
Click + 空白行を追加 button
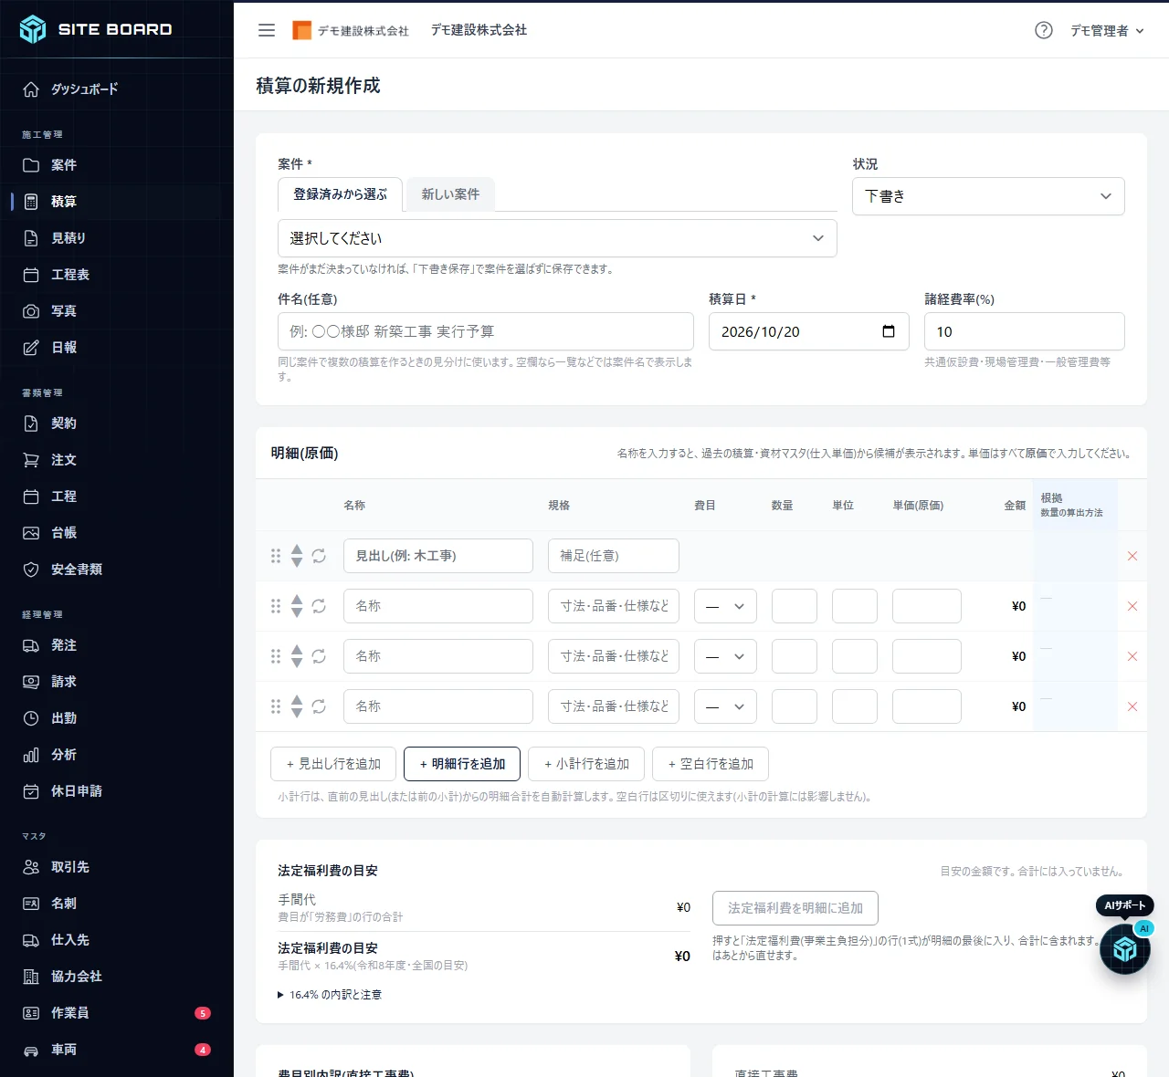[711, 764]
